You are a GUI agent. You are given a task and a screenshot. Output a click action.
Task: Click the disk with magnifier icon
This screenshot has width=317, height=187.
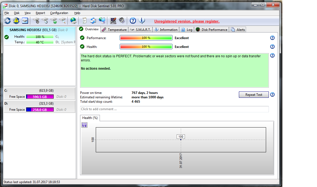pos(63,21)
